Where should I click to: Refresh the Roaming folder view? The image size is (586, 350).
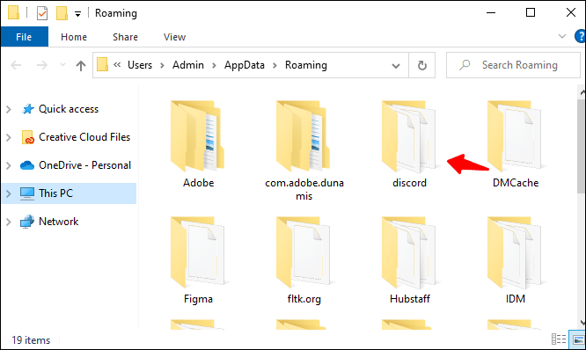422,65
